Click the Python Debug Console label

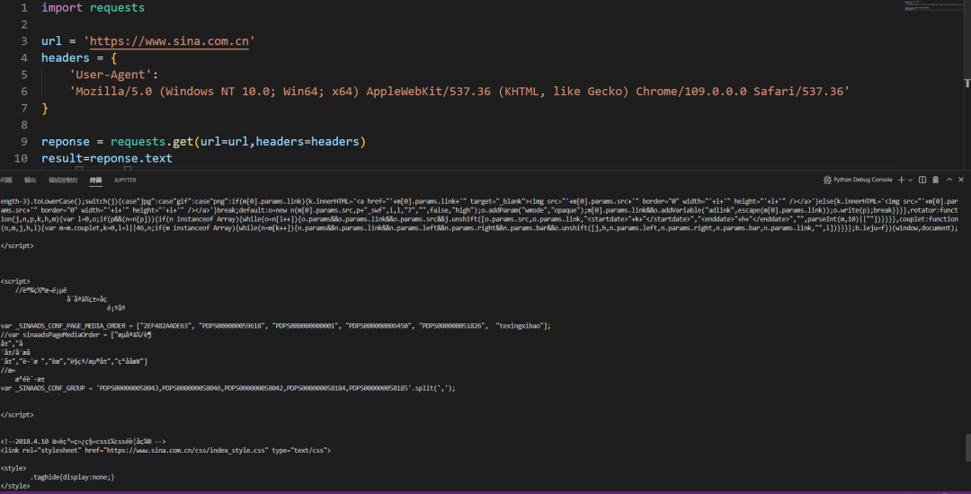[863, 180]
